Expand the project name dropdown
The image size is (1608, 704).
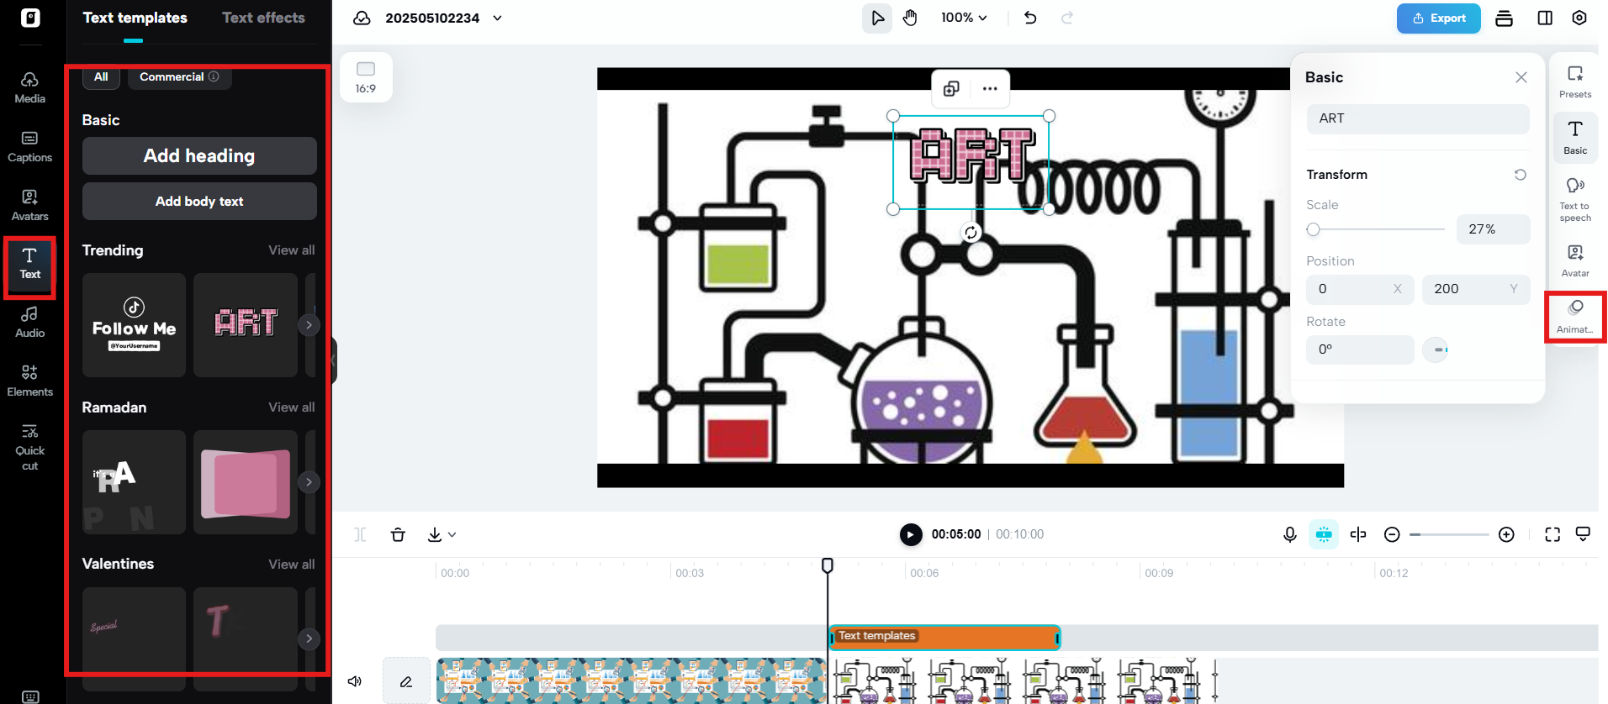pyautogui.click(x=497, y=18)
